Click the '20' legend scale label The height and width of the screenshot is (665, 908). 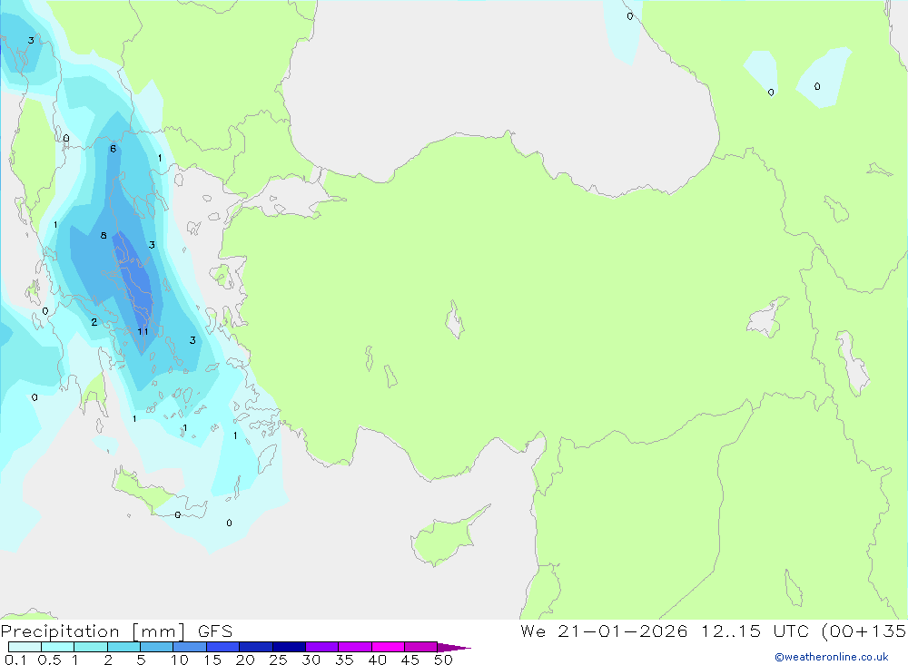click(245, 660)
